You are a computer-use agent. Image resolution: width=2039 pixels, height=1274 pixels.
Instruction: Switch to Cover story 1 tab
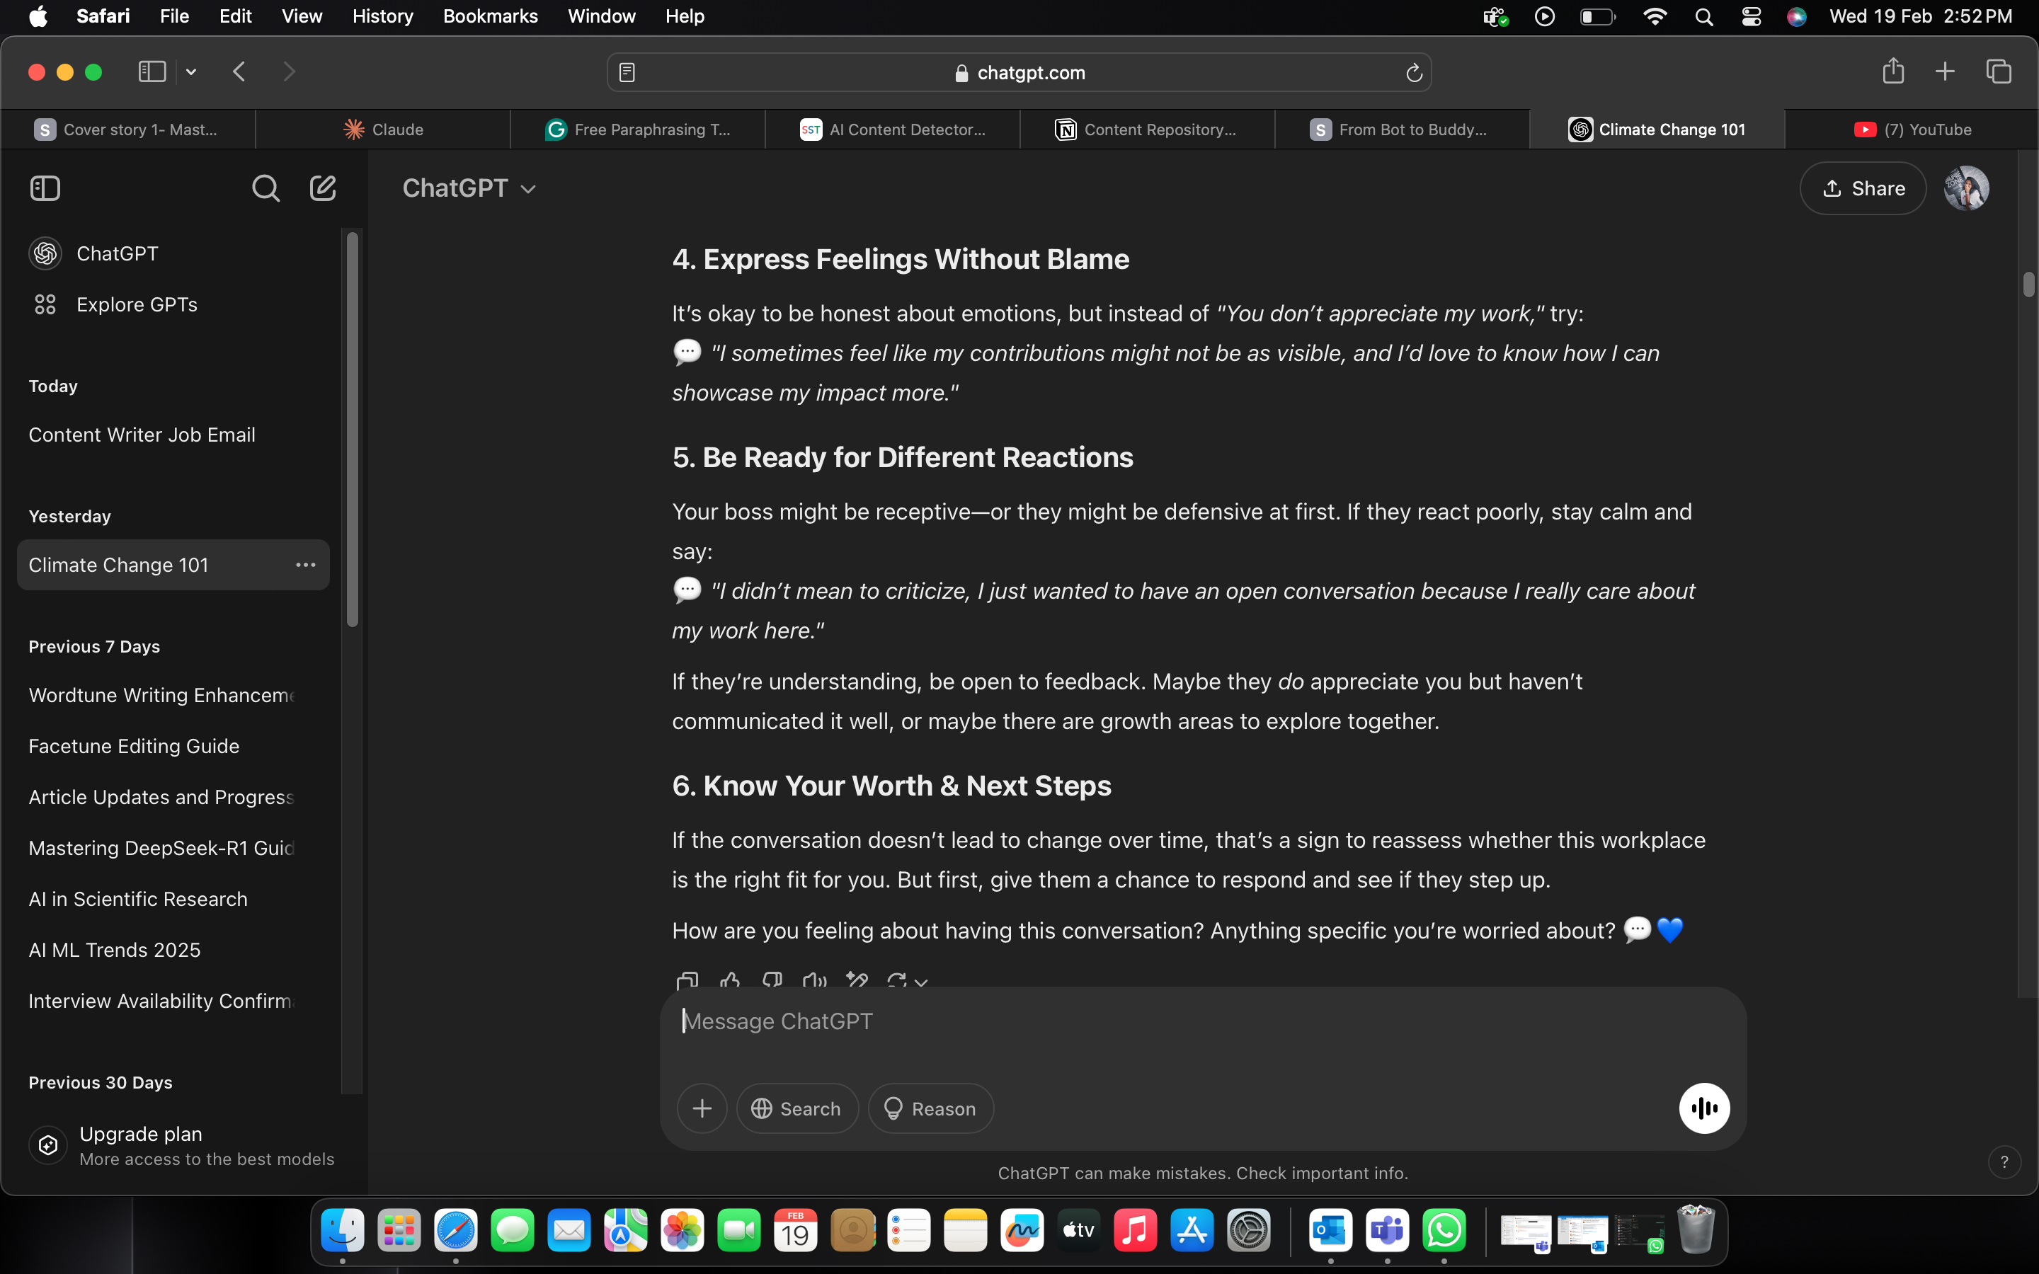tap(127, 130)
